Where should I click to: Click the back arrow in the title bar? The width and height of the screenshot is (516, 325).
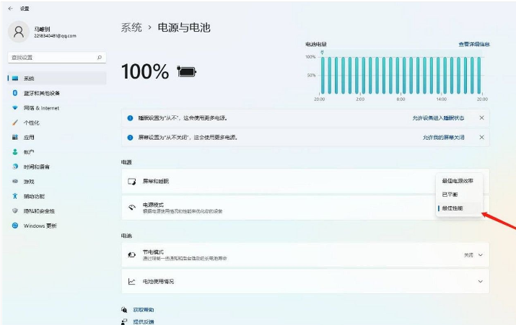(x=9, y=6)
